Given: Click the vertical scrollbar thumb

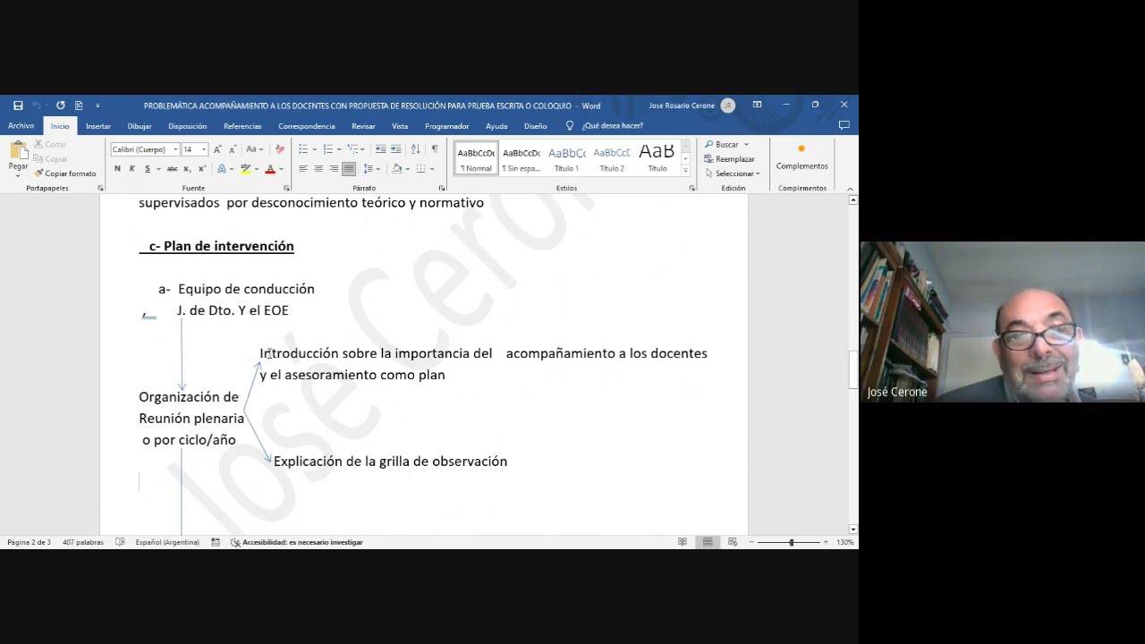Looking at the screenshot, I should (x=852, y=369).
